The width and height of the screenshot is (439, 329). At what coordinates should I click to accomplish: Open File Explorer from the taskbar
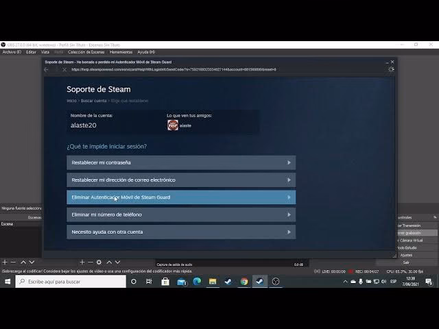pyautogui.click(x=213, y=282)
